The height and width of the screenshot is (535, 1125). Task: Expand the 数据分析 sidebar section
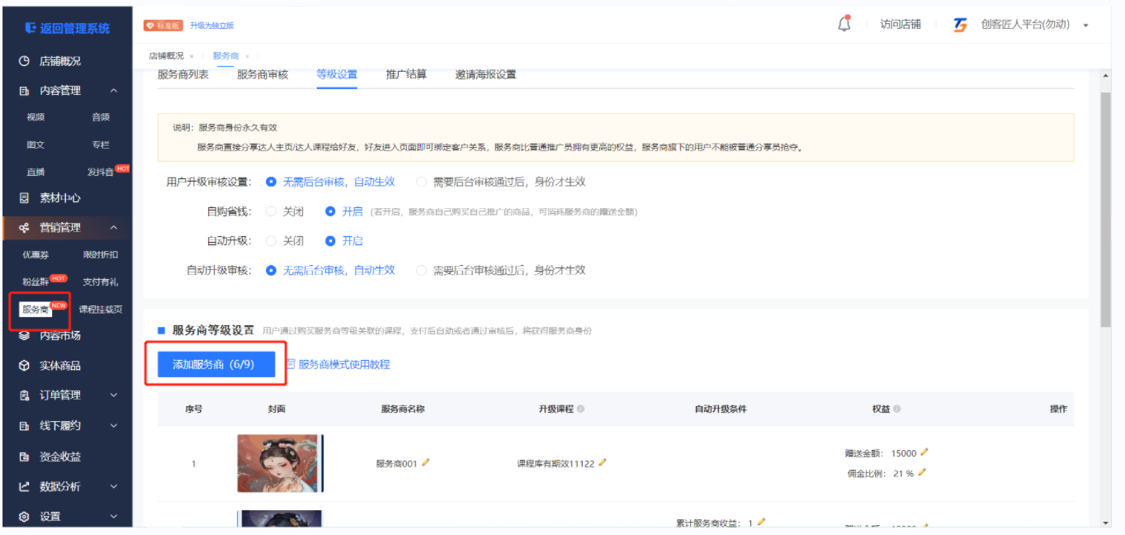[114, 487]
